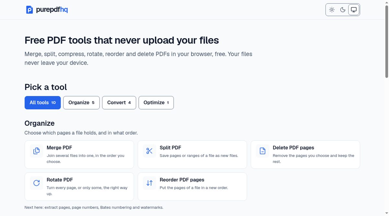Select the All tools filter tab
This screenshot has width=389, height=216.
pyautogui.click(x=42, y=103)
